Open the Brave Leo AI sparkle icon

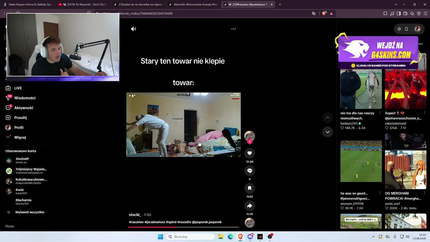[412, 13]
